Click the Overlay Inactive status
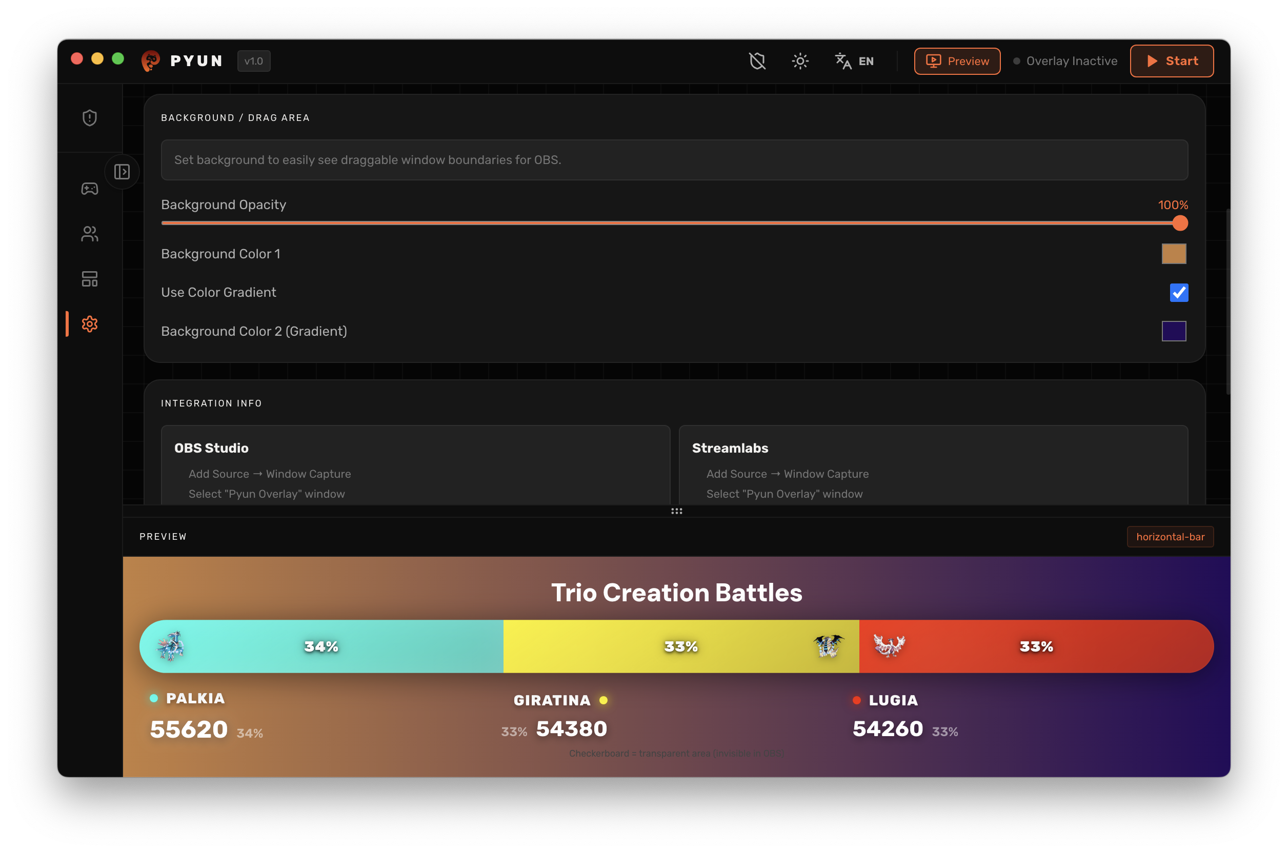 coord(1065,61)
